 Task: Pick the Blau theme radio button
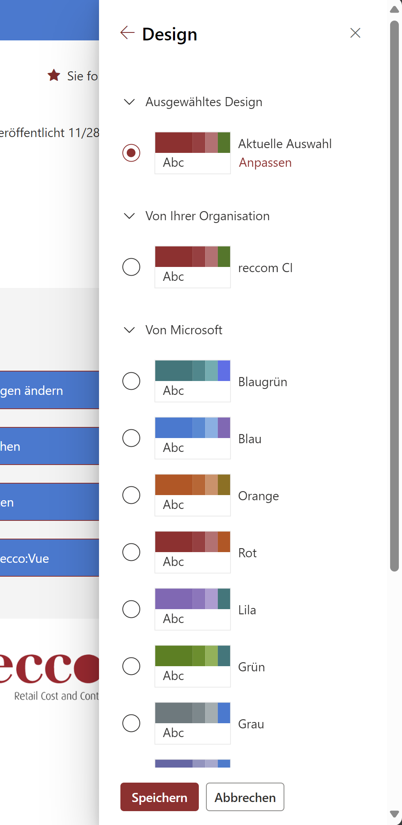pos(131,438)
